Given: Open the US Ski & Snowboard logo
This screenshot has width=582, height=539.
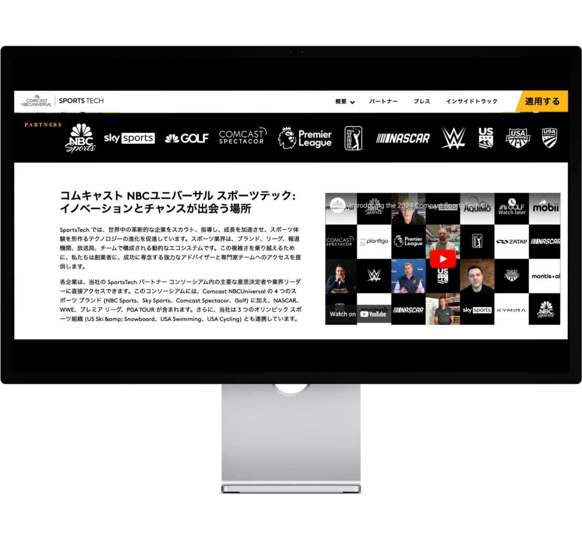Looking at the screenshot, I should pos(486,138).
